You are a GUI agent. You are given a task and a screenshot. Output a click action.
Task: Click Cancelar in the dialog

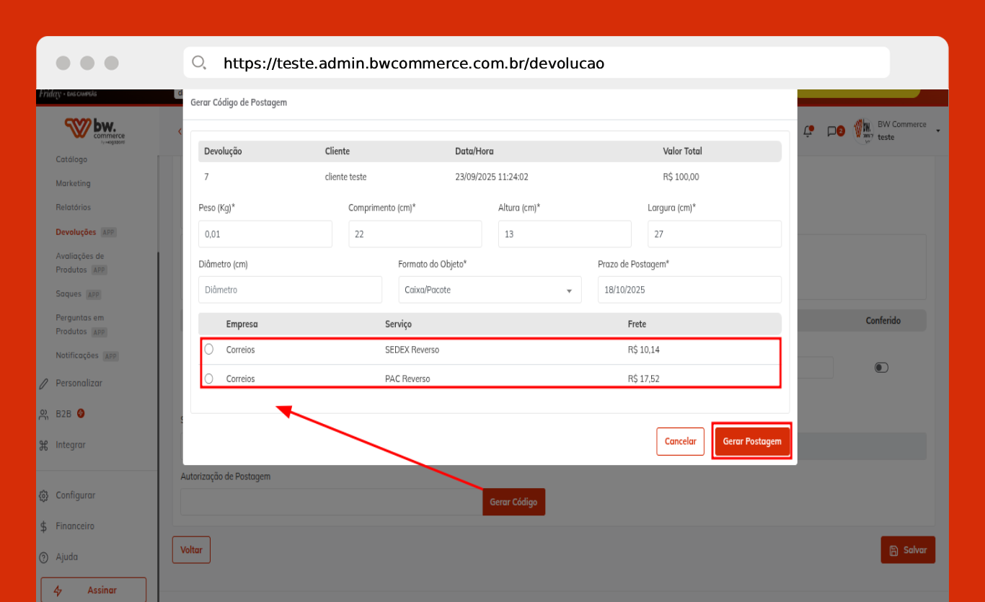680,441
